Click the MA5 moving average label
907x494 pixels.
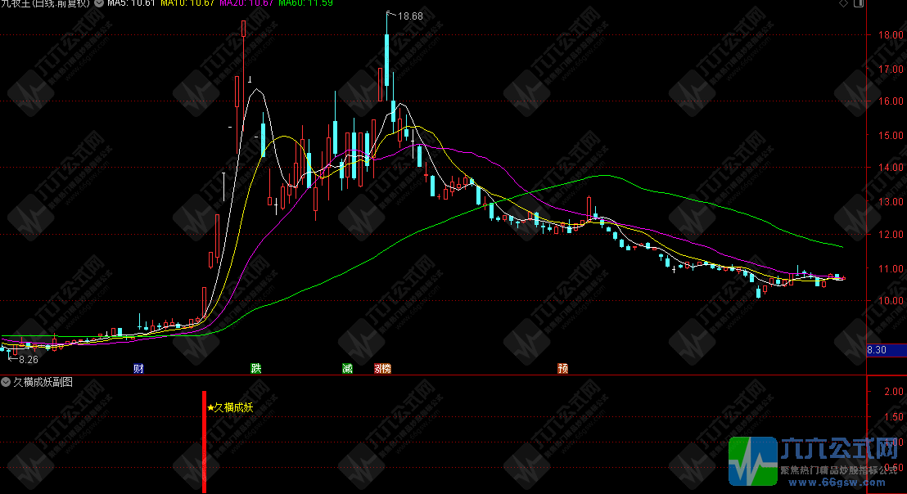[x=131, y=5]
